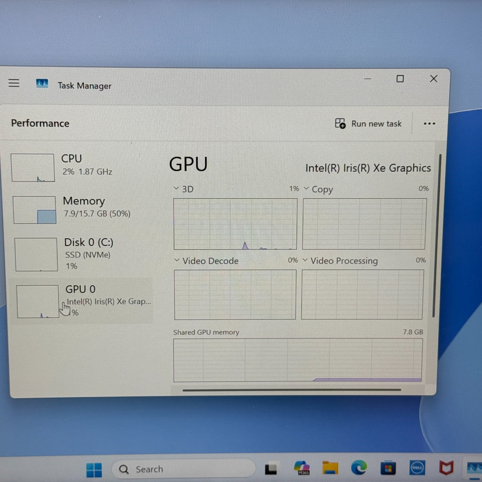Open the 3D engine dropdown
This screenshot has width=482, height=482.
click(176, 188)
